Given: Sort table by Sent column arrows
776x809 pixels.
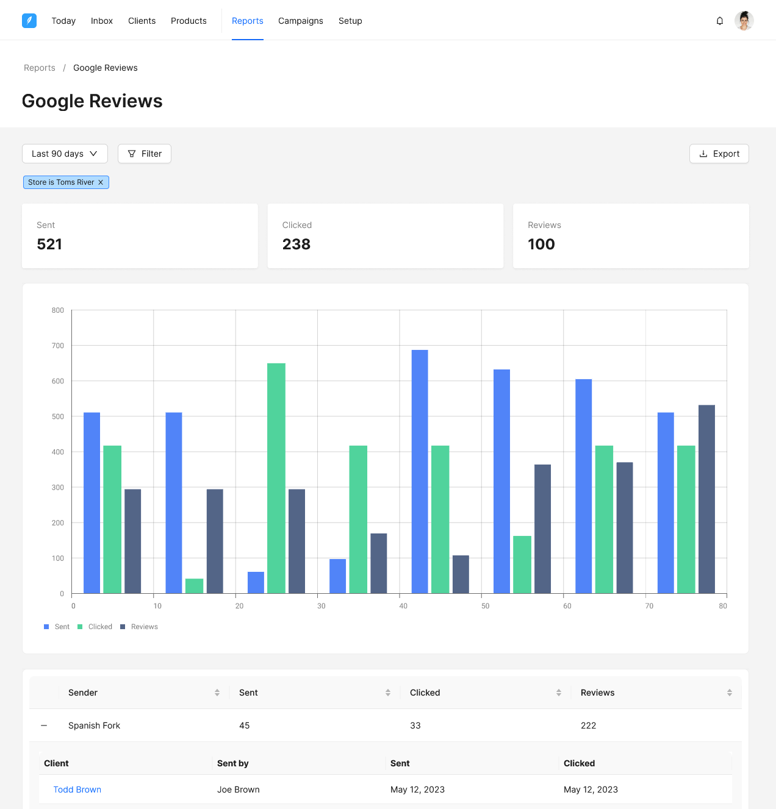Looking at the screenshot, I should (388, 693).
